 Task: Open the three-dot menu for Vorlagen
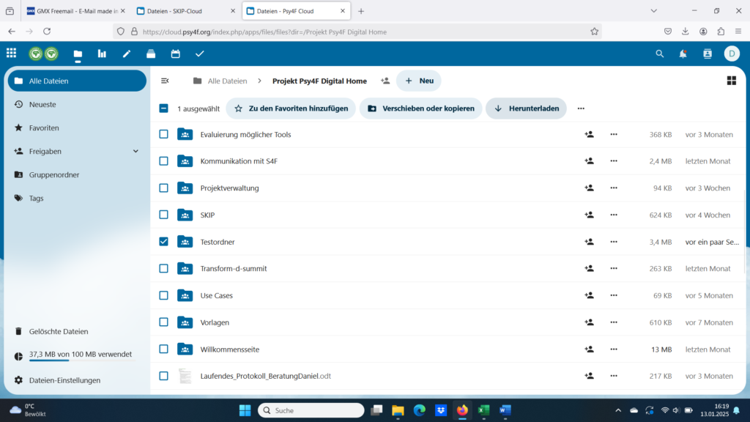(x=614, y=322)
